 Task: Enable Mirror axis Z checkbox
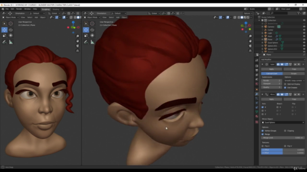click(x=262, y=114)
